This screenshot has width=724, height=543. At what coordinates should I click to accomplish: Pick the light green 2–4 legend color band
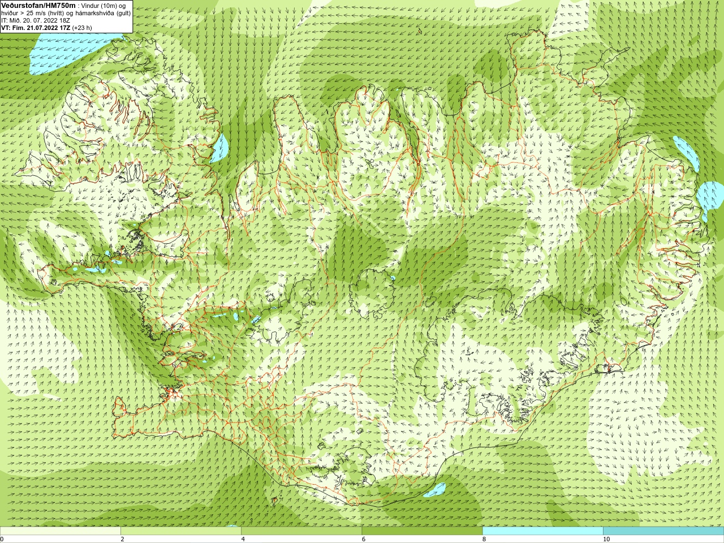click(x=180, y=531)
